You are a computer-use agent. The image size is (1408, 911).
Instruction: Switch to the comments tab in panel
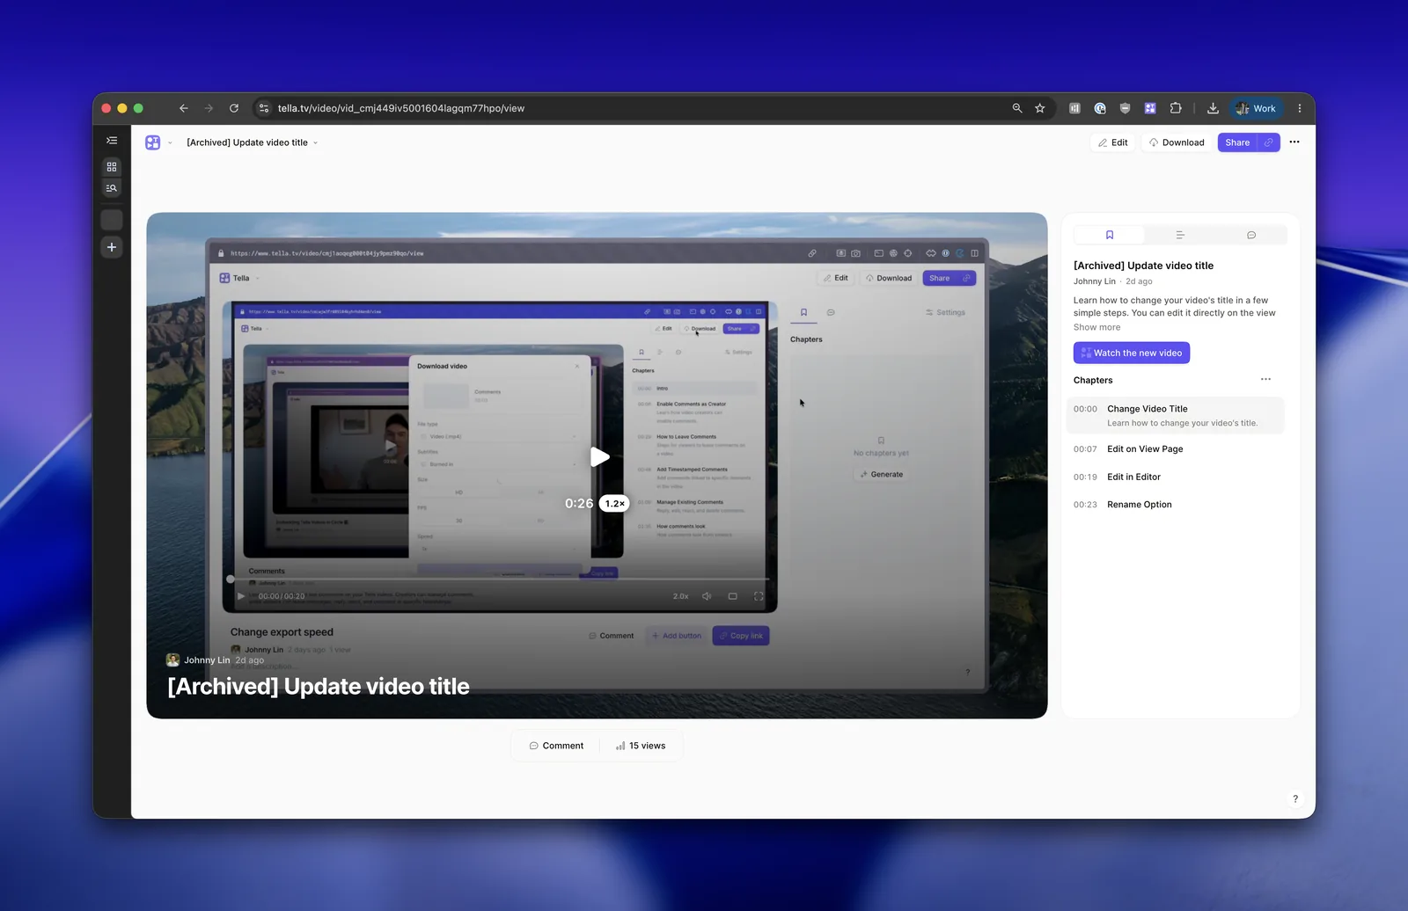click(1251, 235)
